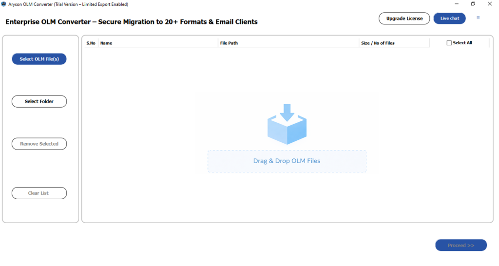Open the Upgrade License dialog

pyautogui.click(x=404, y=19)
